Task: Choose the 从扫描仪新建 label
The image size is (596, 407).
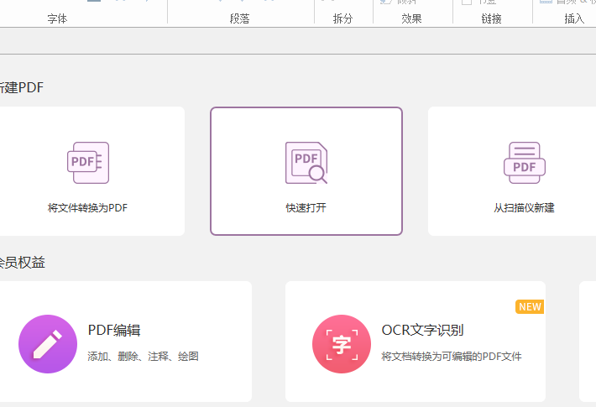Action: tap(525, 207)
